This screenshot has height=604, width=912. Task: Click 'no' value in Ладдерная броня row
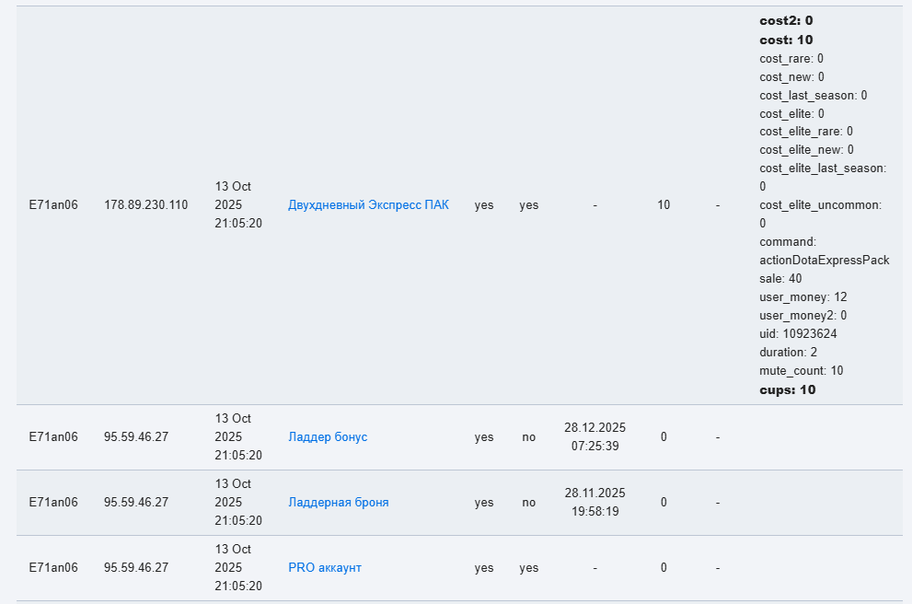(x=528, y=503)
